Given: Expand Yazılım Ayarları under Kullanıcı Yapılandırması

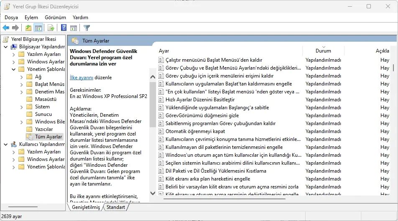Looking at the screenshot, I should pos(13,152).
